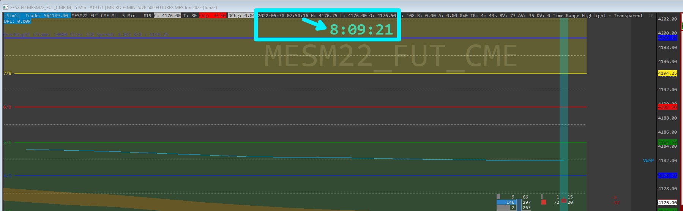Click the 7/8 yellow level label

(7, 73)
